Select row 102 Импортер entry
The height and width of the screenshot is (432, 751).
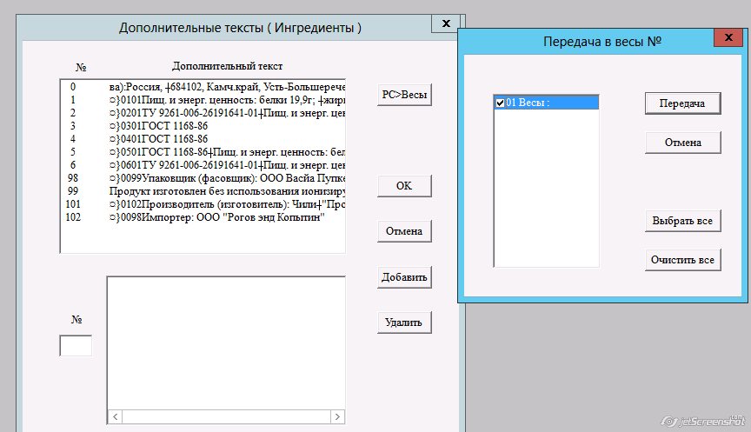click(216, 217)
